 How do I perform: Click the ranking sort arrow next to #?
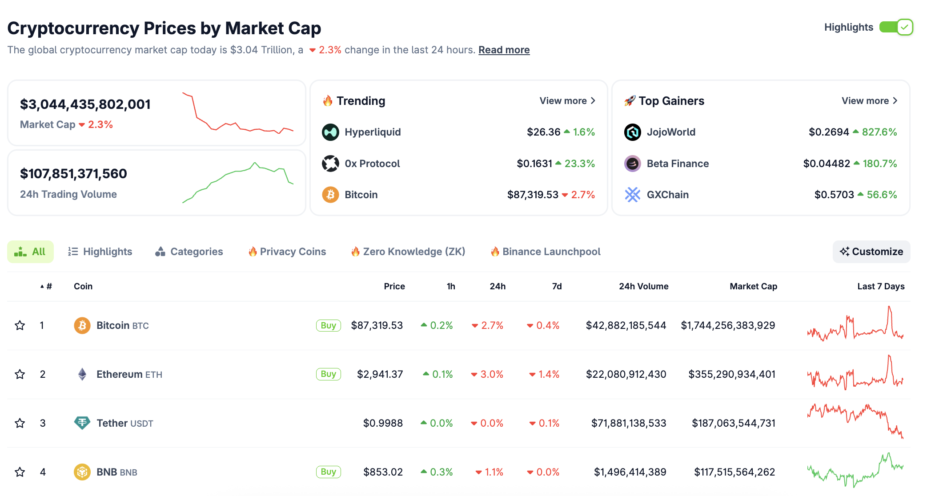(x=43, y=286)
